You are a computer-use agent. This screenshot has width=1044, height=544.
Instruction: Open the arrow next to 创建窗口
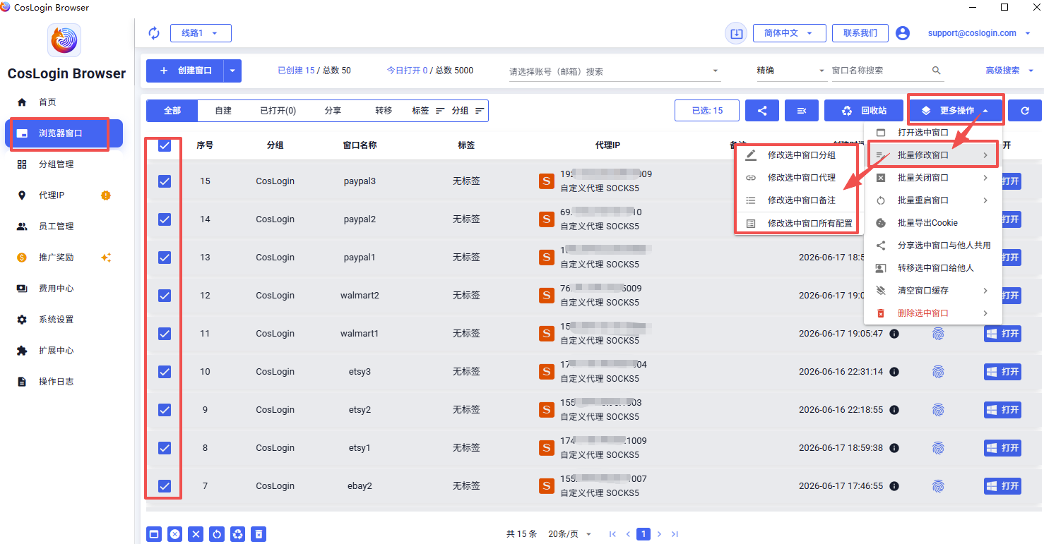233,71
